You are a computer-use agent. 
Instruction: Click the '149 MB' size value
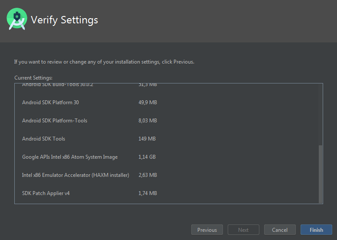pos(147,139)
